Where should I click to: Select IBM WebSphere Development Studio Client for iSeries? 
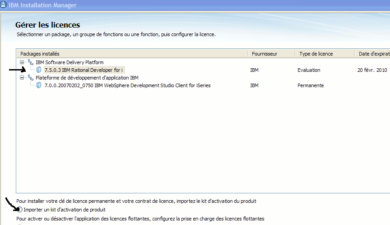tap(127, 85)
